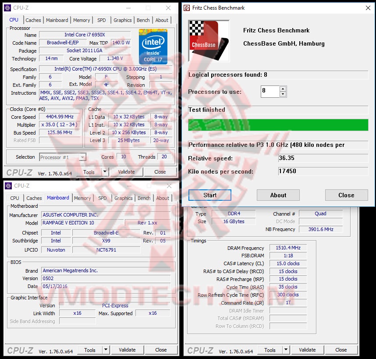Click the RAMPAGE V EDITION 10 model field
Screen dimensions: 376x359
coord(82,223)
